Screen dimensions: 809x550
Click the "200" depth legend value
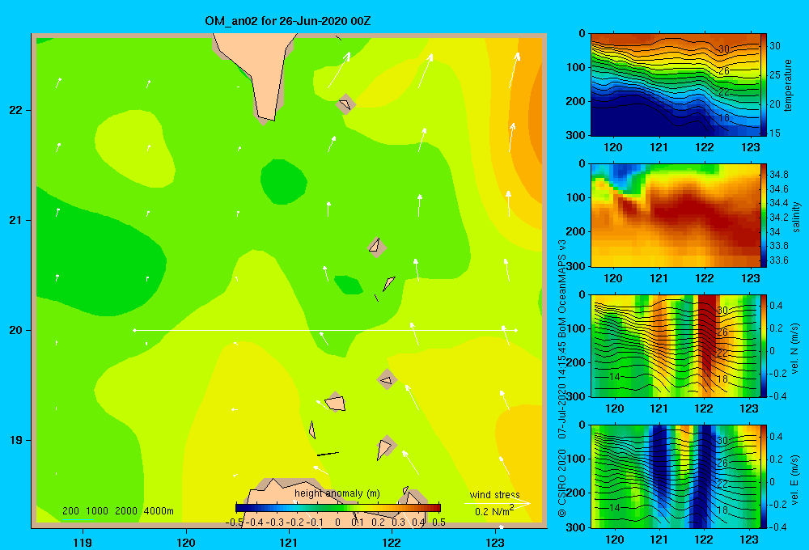coord(70,511)
